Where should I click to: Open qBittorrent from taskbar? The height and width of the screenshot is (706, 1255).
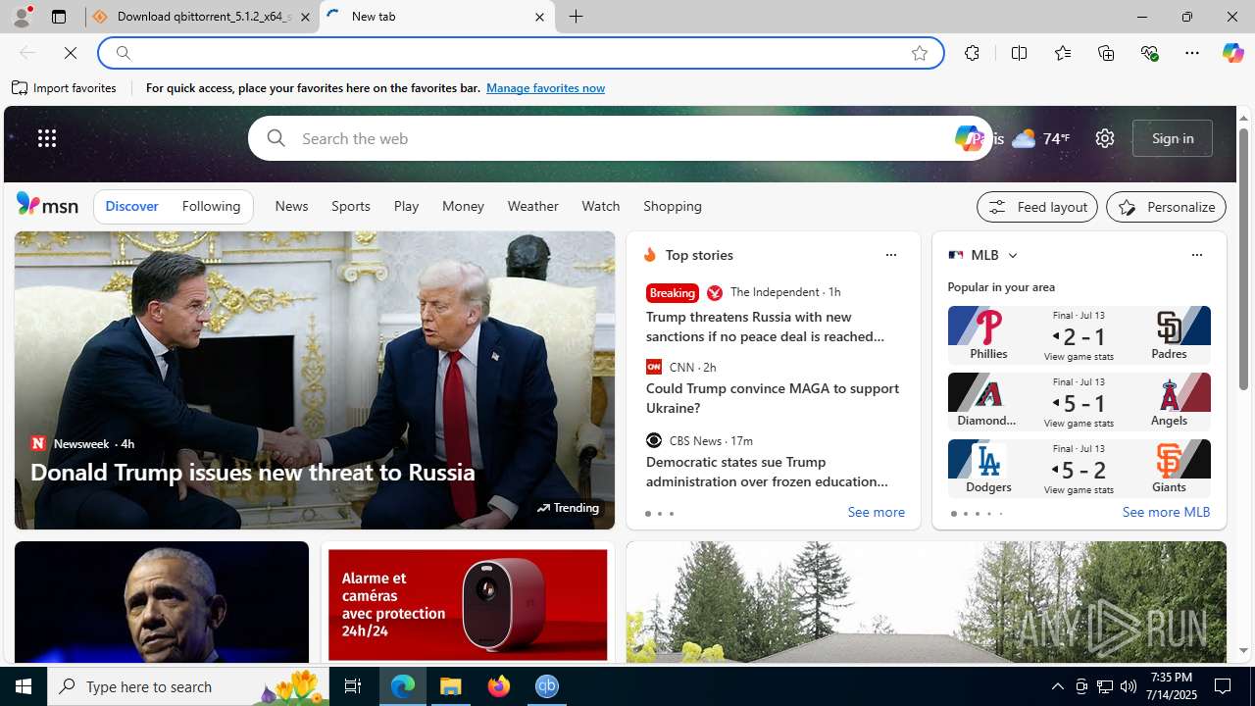pos(547,686)
